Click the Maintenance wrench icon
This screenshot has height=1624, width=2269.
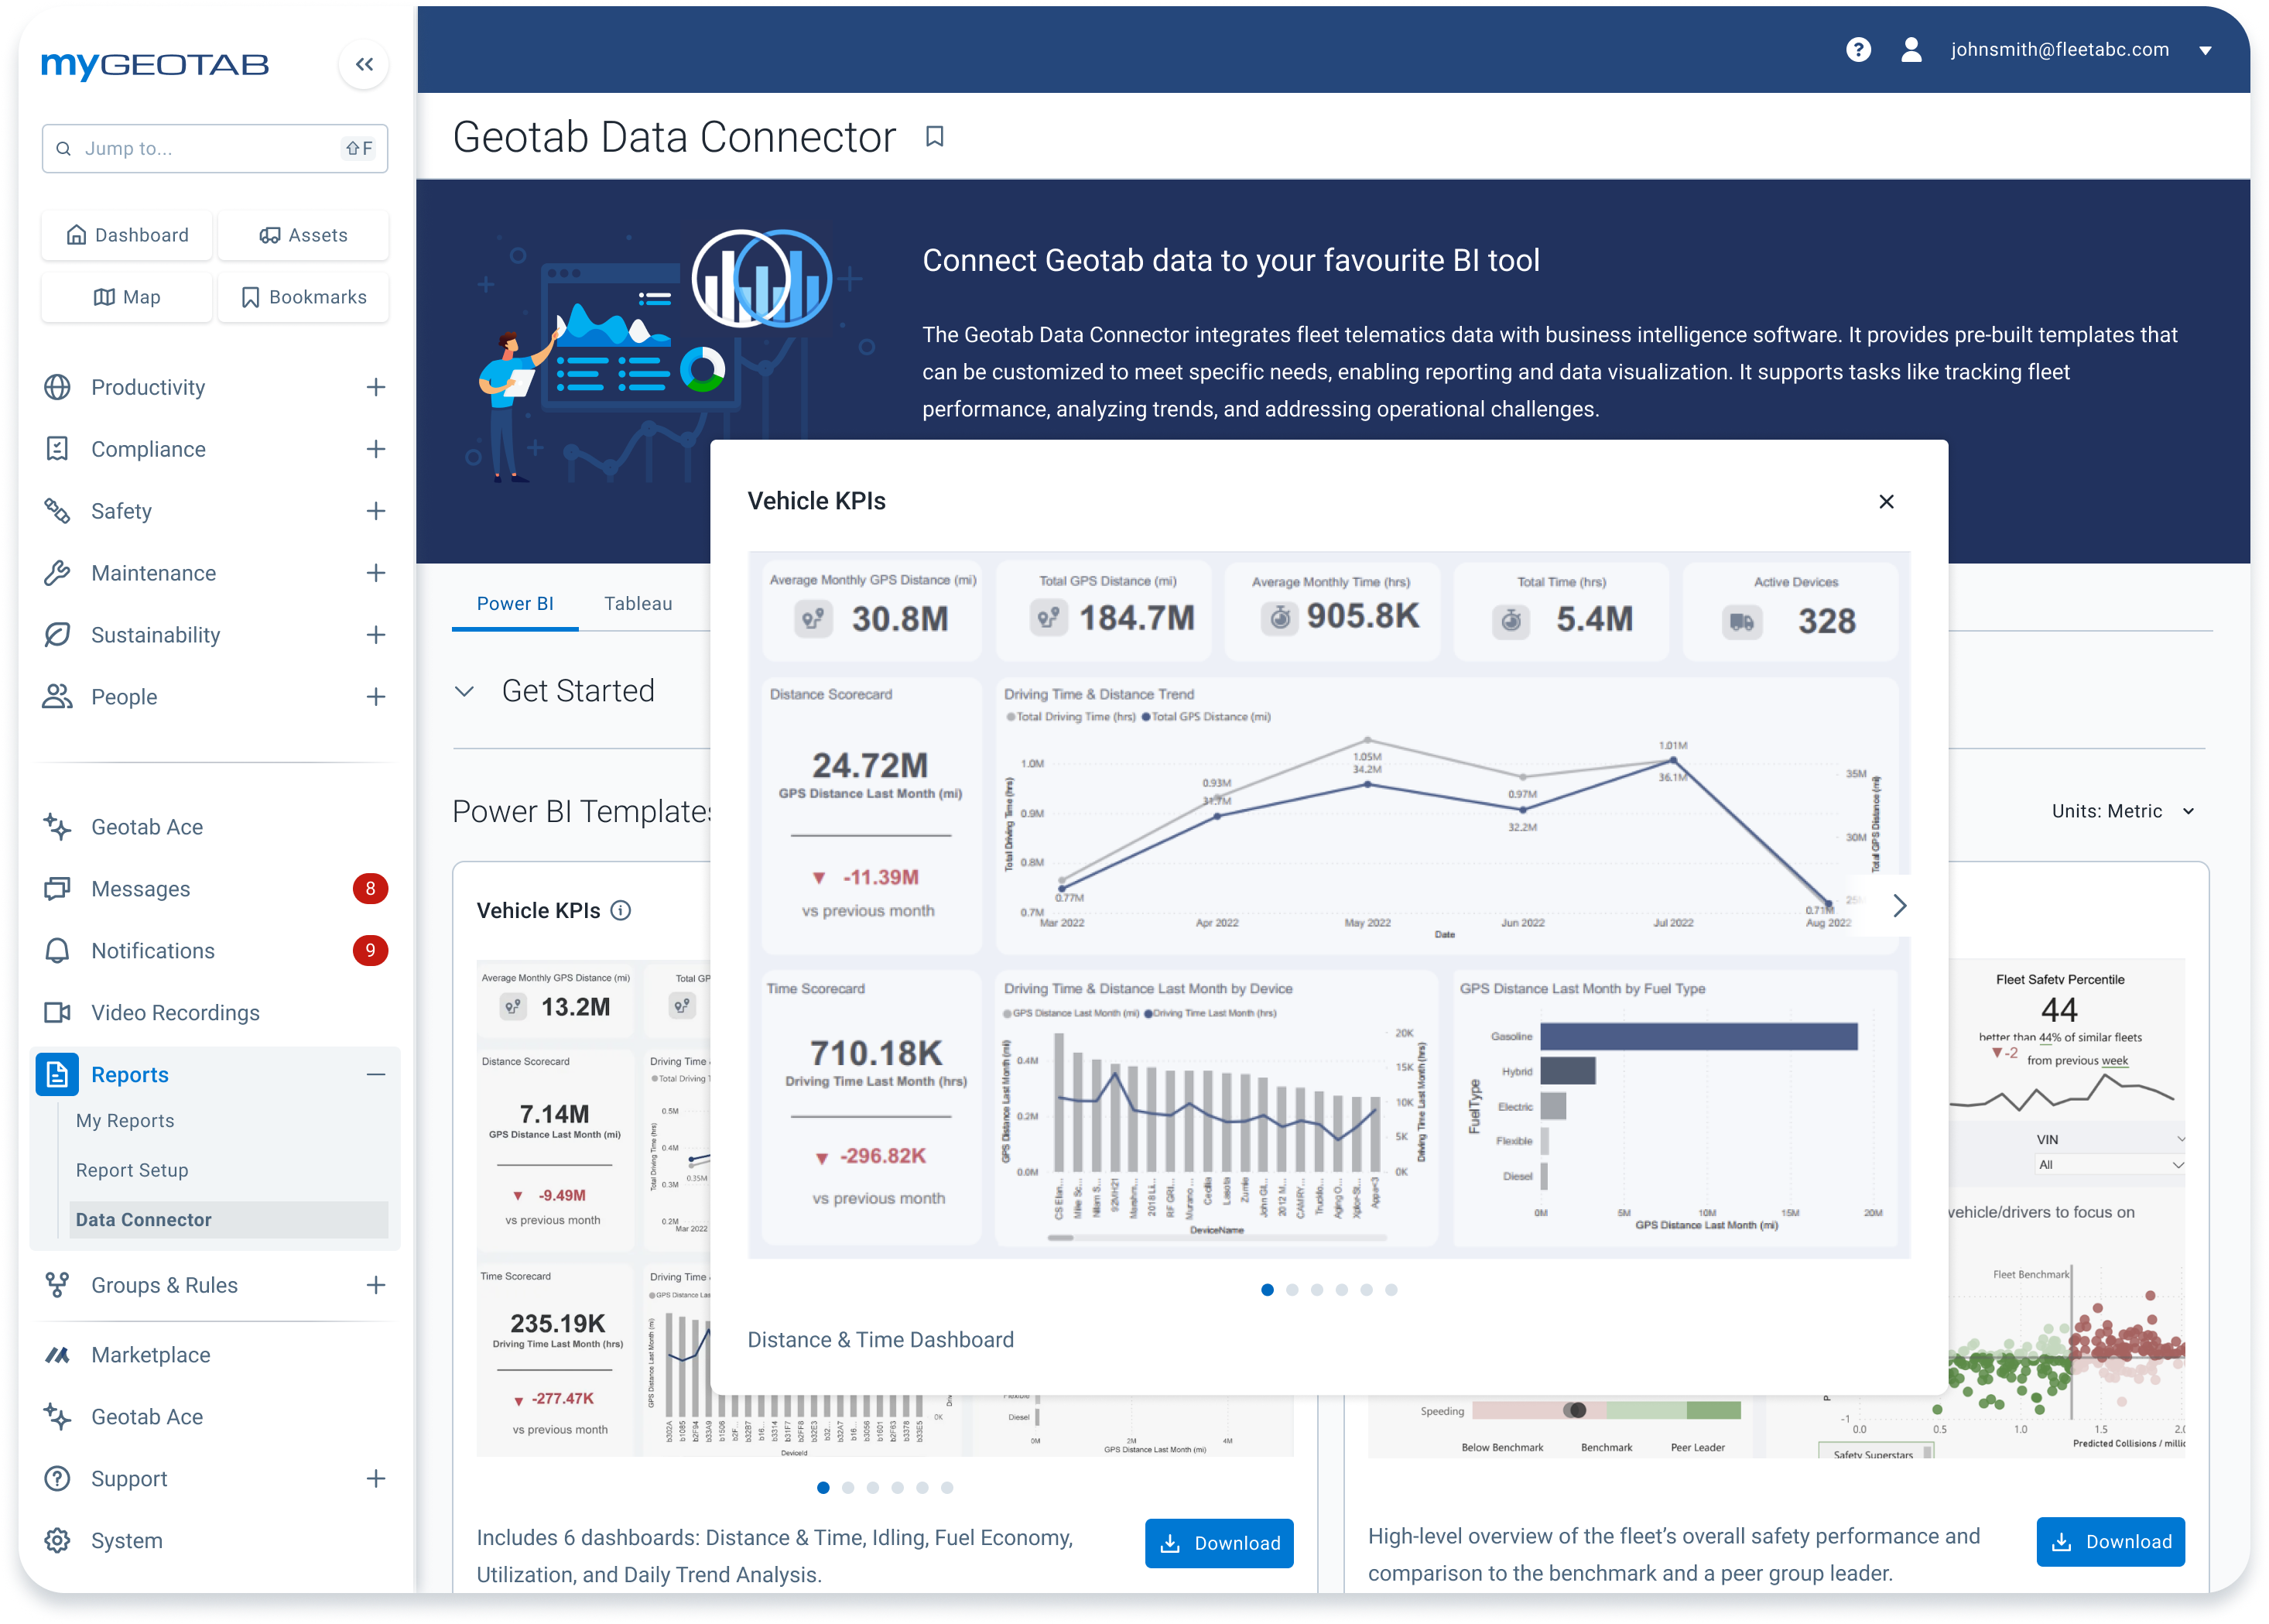coord(57,573)
